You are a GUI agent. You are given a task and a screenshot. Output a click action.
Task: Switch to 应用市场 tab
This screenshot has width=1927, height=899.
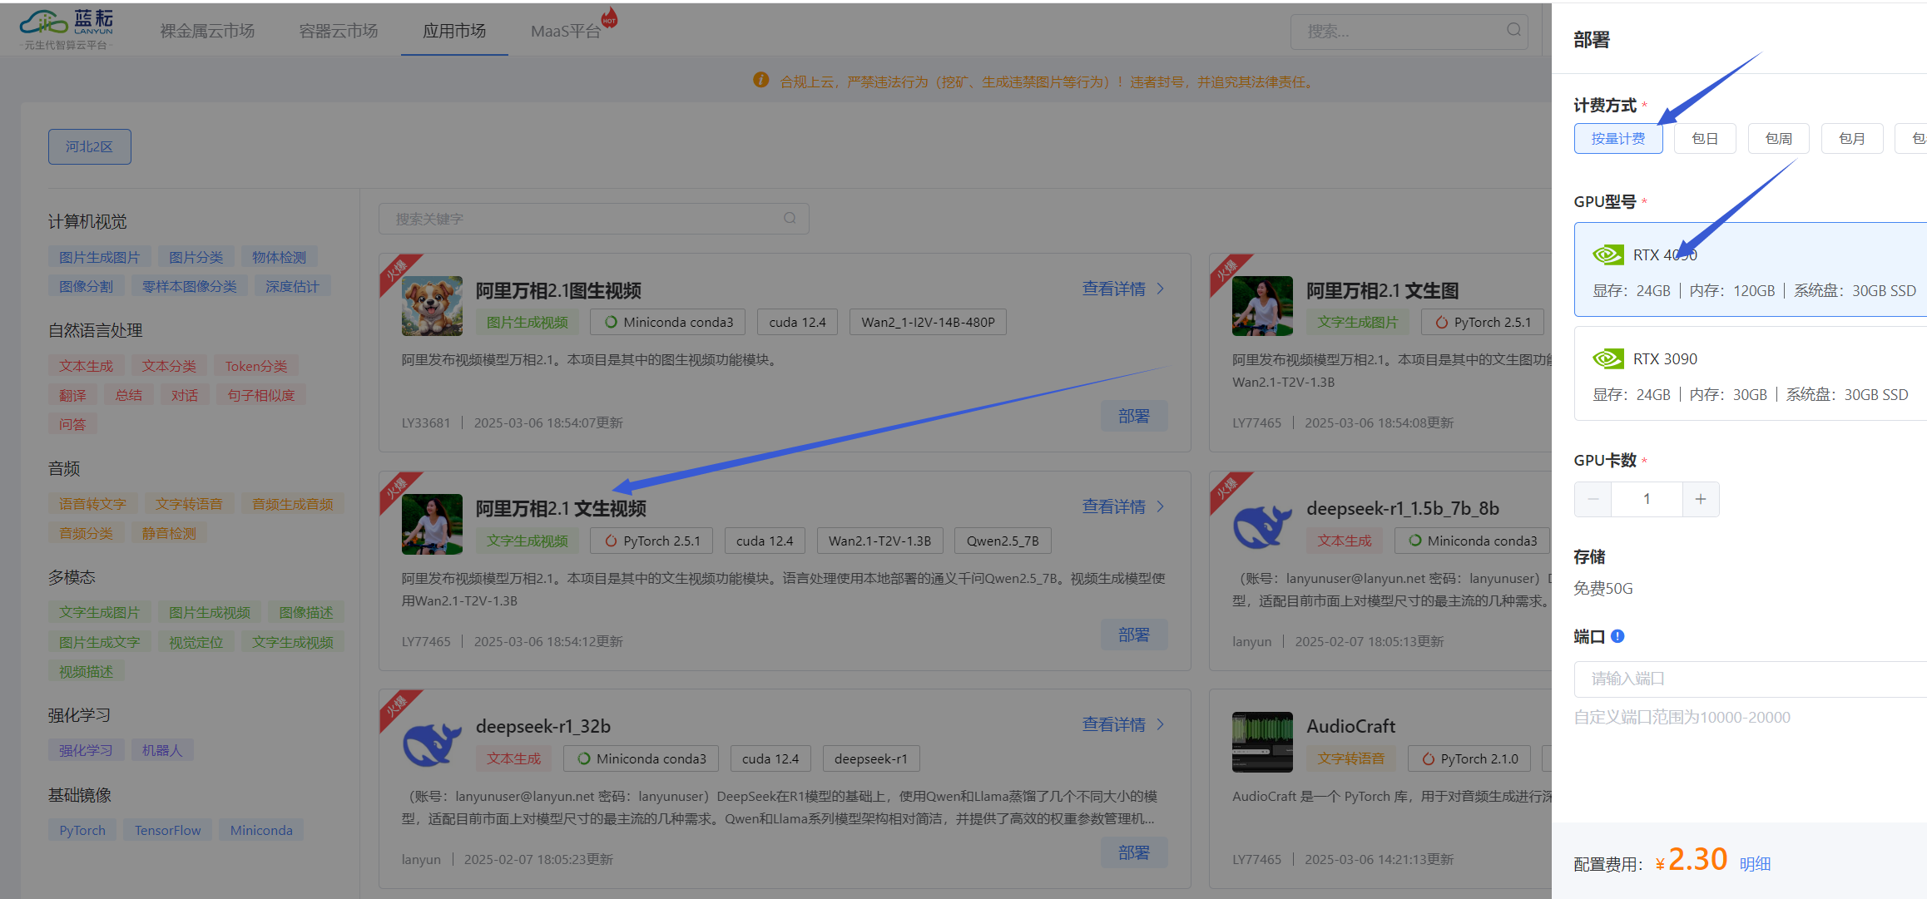pyautogui.click(x=454, y=31)
